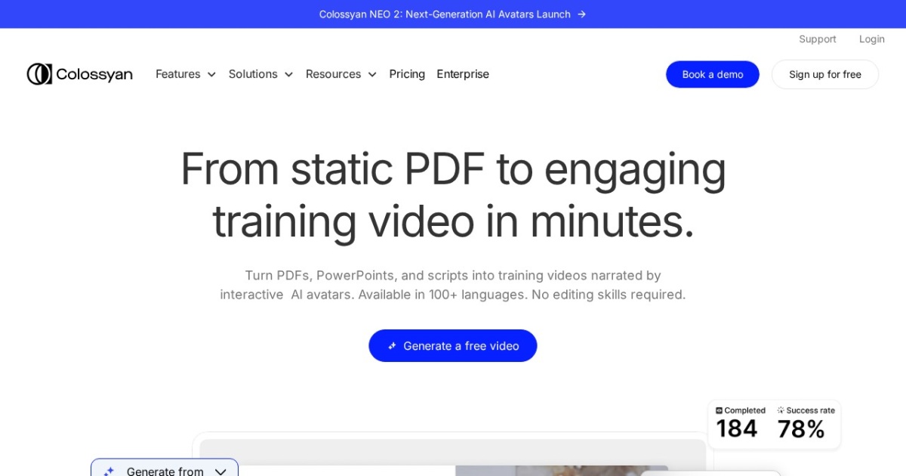Open the Support link
Image resolution: width=906 pixels, height=476 pixels.
pyautogui.click(x=817, y=39)
